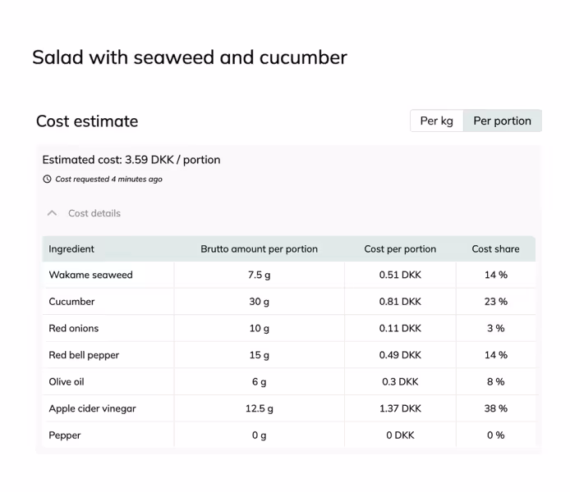
Task: Click the 1.37 DKK cost cell
Action: [400, 408]
